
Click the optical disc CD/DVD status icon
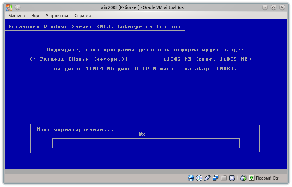(x=199, y=178)
